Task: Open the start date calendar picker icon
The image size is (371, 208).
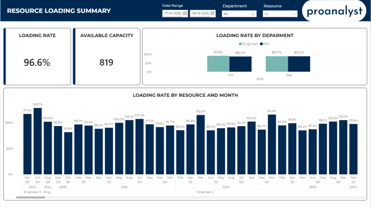Action: pos(185,13)
